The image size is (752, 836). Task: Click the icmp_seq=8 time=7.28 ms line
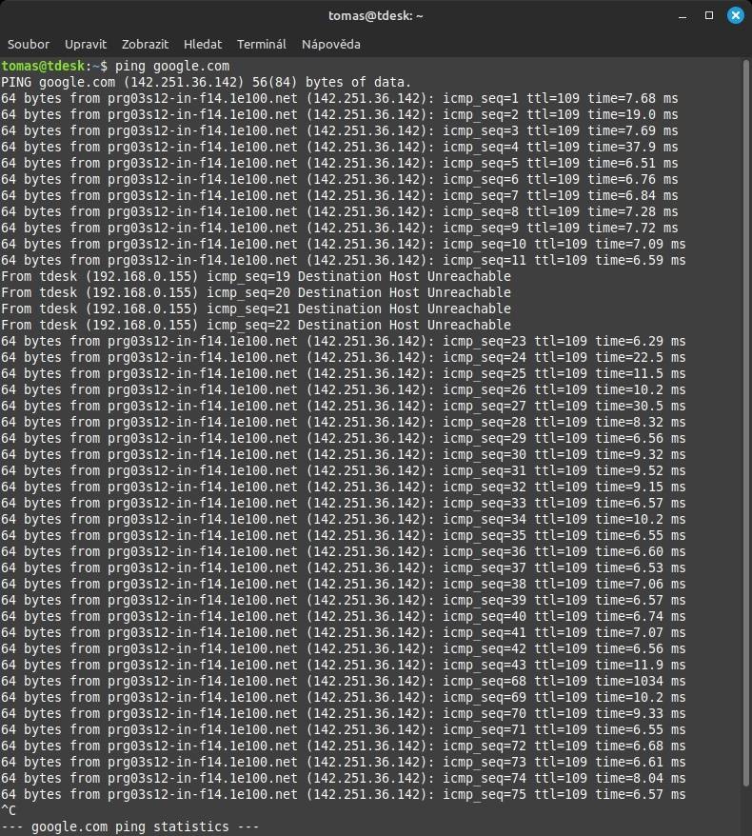(x=340, y=211)
